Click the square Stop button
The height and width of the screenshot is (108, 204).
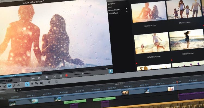tap(47, 77)
